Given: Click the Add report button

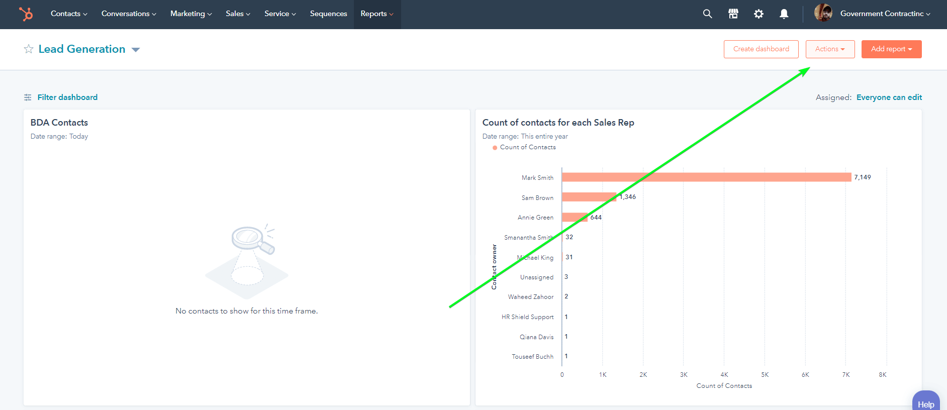Looking at the screenshot, I should click(891, 49).
